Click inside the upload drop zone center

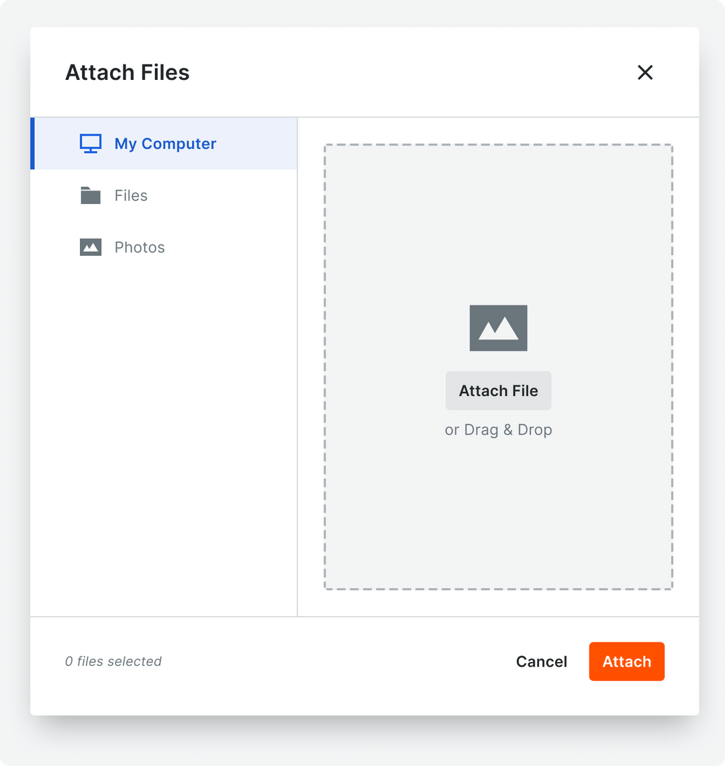click(x=498, y=366)
